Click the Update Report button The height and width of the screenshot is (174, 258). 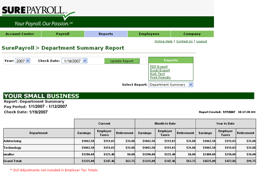(122, 61)
